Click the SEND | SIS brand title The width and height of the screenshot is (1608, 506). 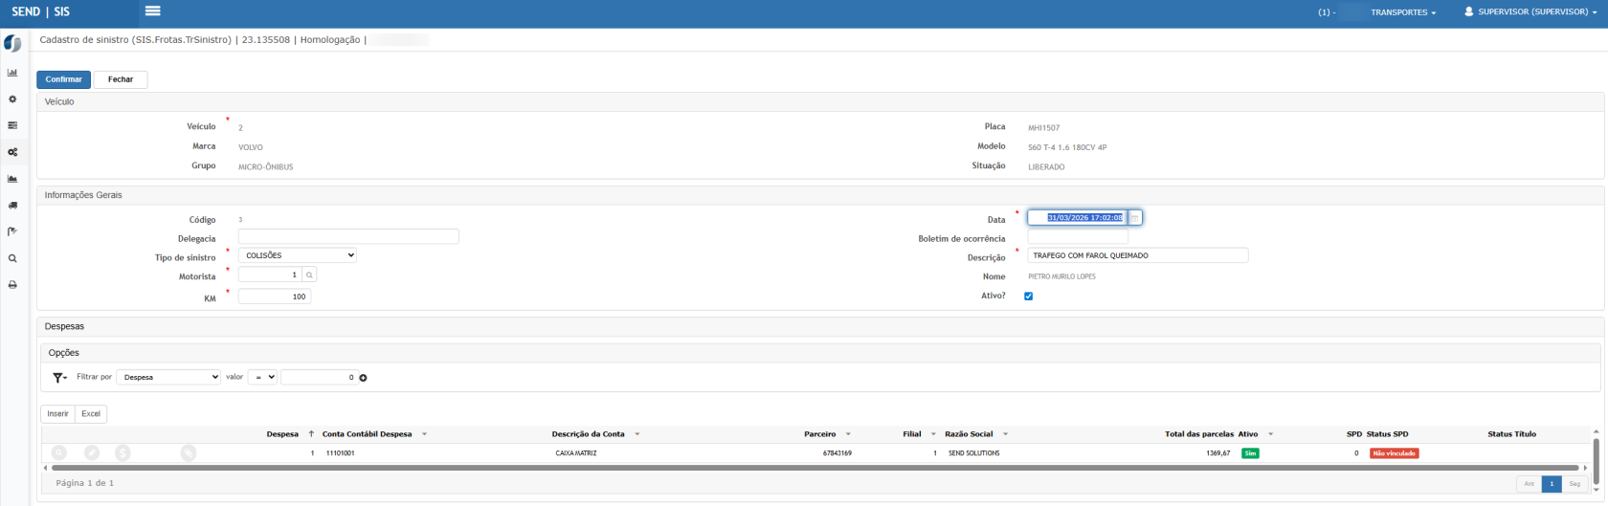[40, 12]
